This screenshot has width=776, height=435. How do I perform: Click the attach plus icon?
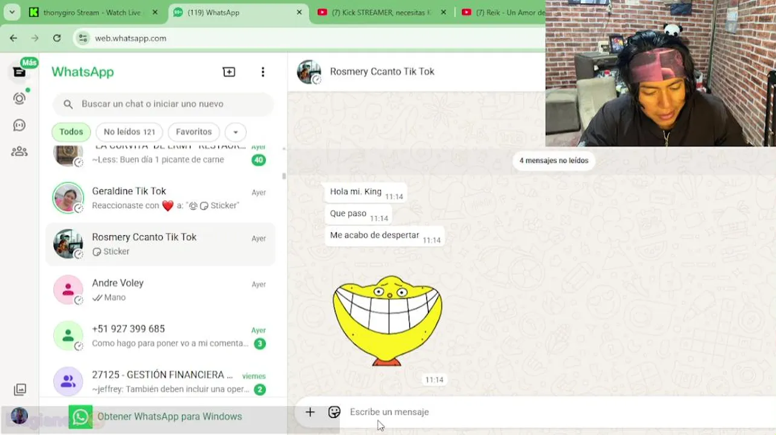click(310, 412)
